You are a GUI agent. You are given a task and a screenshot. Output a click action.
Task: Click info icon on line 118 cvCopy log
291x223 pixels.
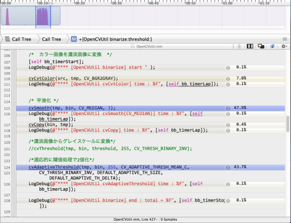(228, 130)
